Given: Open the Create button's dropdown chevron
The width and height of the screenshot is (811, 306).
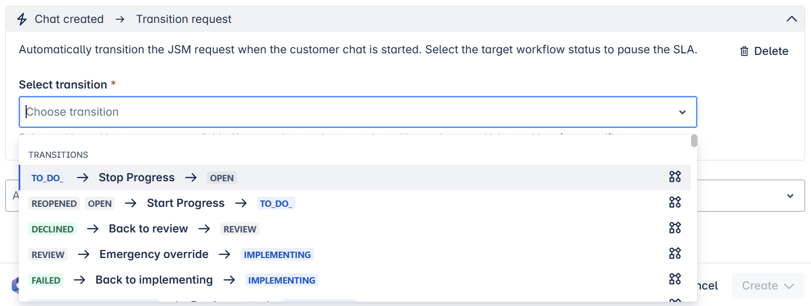Looking at the screenshot, I should 789,286.
